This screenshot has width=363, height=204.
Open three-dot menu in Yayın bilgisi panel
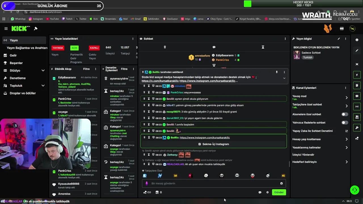tap(345, 39)
